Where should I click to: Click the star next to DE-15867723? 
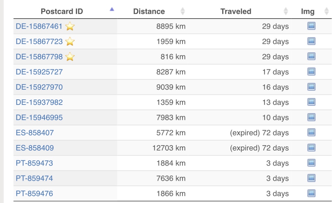70,42
